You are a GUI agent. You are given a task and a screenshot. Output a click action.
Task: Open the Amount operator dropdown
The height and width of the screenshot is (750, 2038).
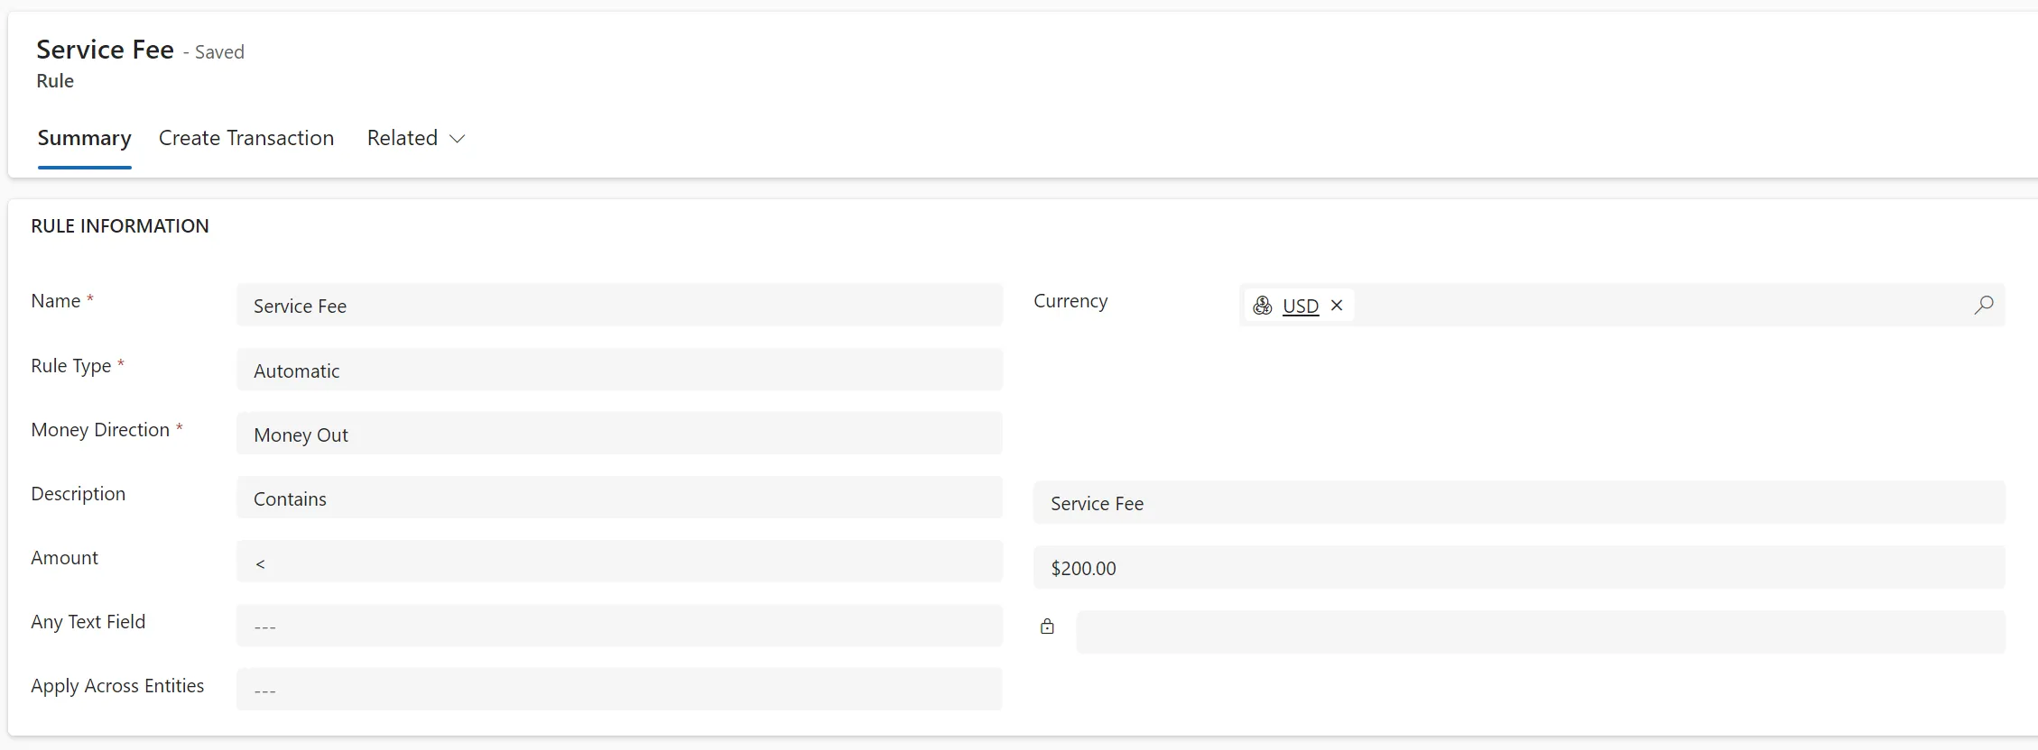click(x=619, y=562)
